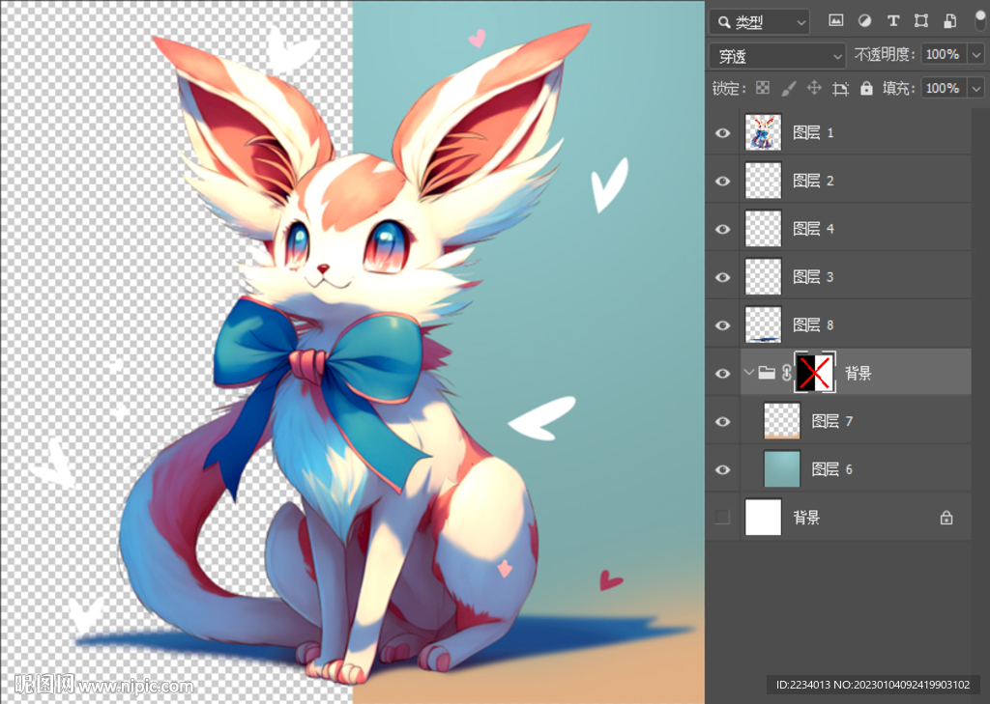Click the smart object filter icon

tap(949, 20)
